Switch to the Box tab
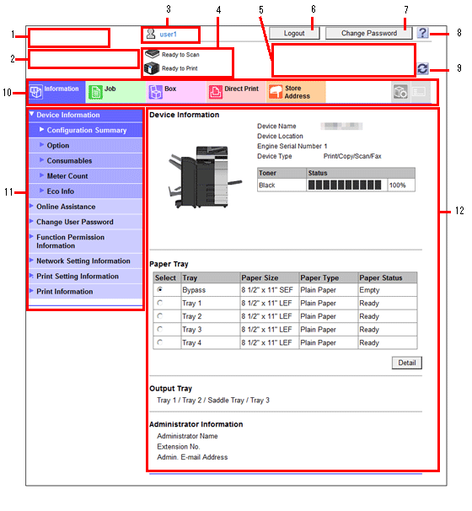 (x=176, y=92)
